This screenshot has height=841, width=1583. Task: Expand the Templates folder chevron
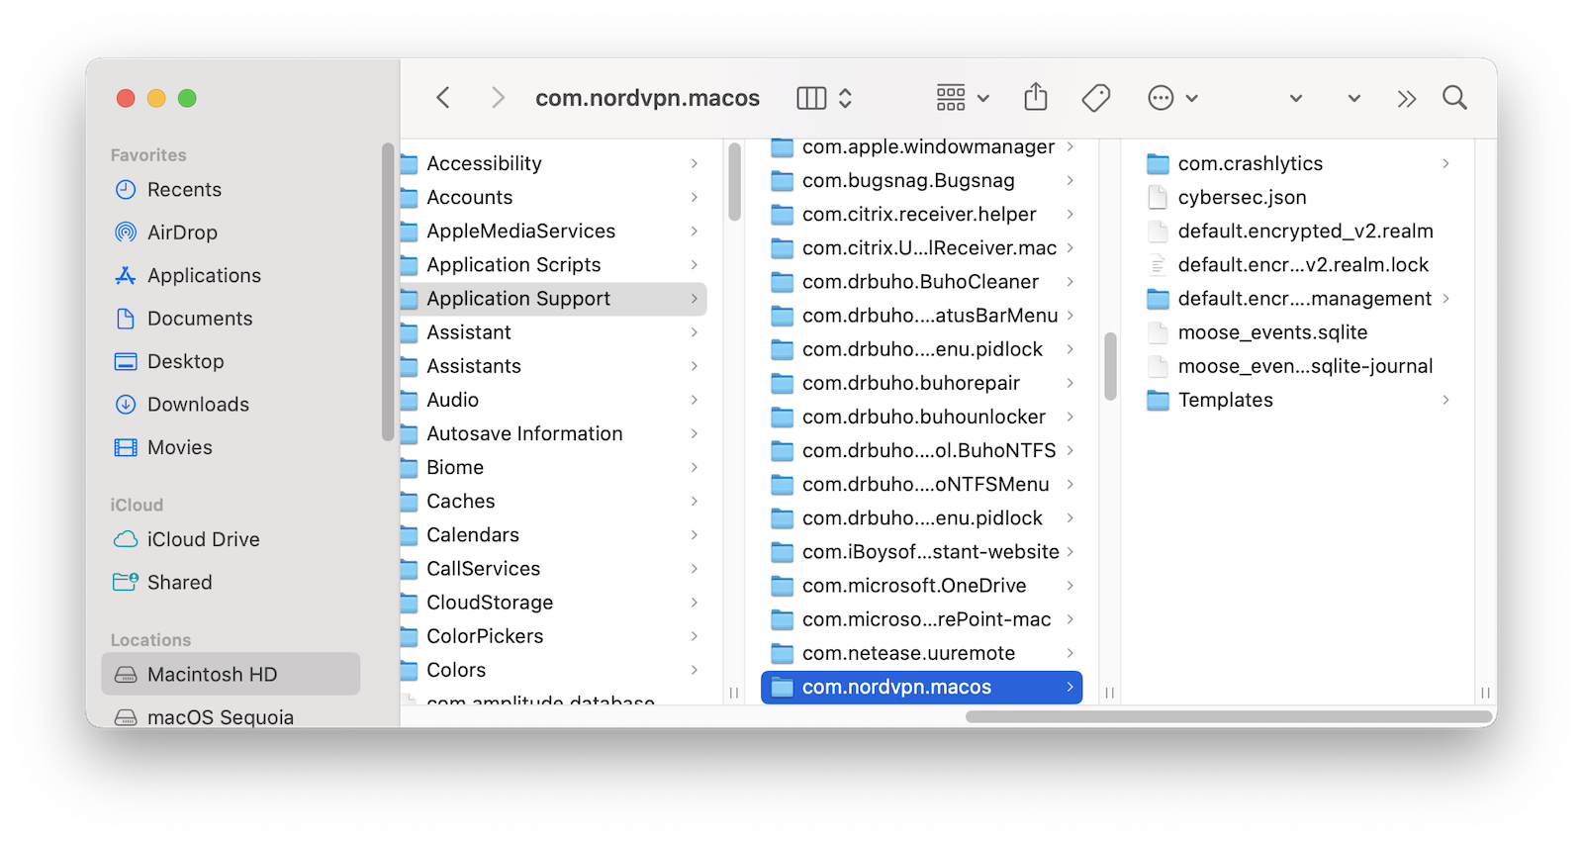(x=1445, y=400)
